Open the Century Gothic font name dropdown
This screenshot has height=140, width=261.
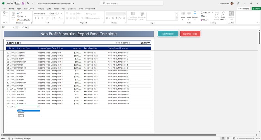(49, 14)
